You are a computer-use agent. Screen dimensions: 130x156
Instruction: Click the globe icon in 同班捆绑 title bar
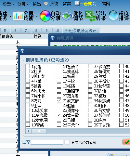[53, 38]
